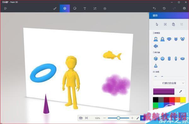
Task: Click the Undo arrow
Action: 154,8
